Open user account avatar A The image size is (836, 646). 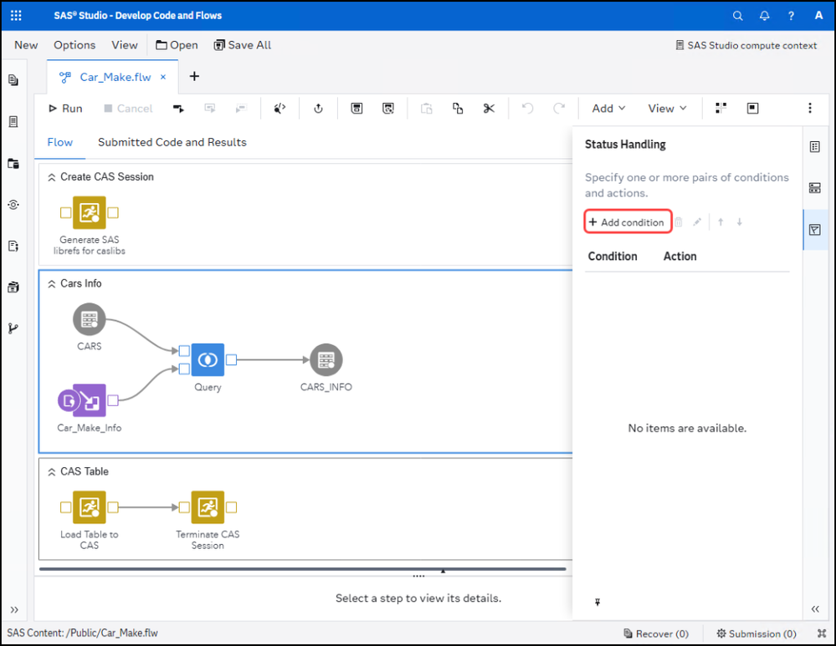[818, 15]
